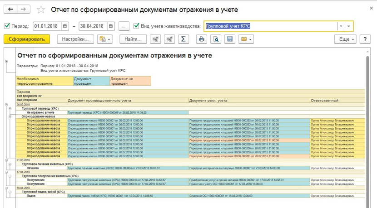Screen dimensions: 377x208
Task: Open the send by email dropdown
Action: (246, 39)
